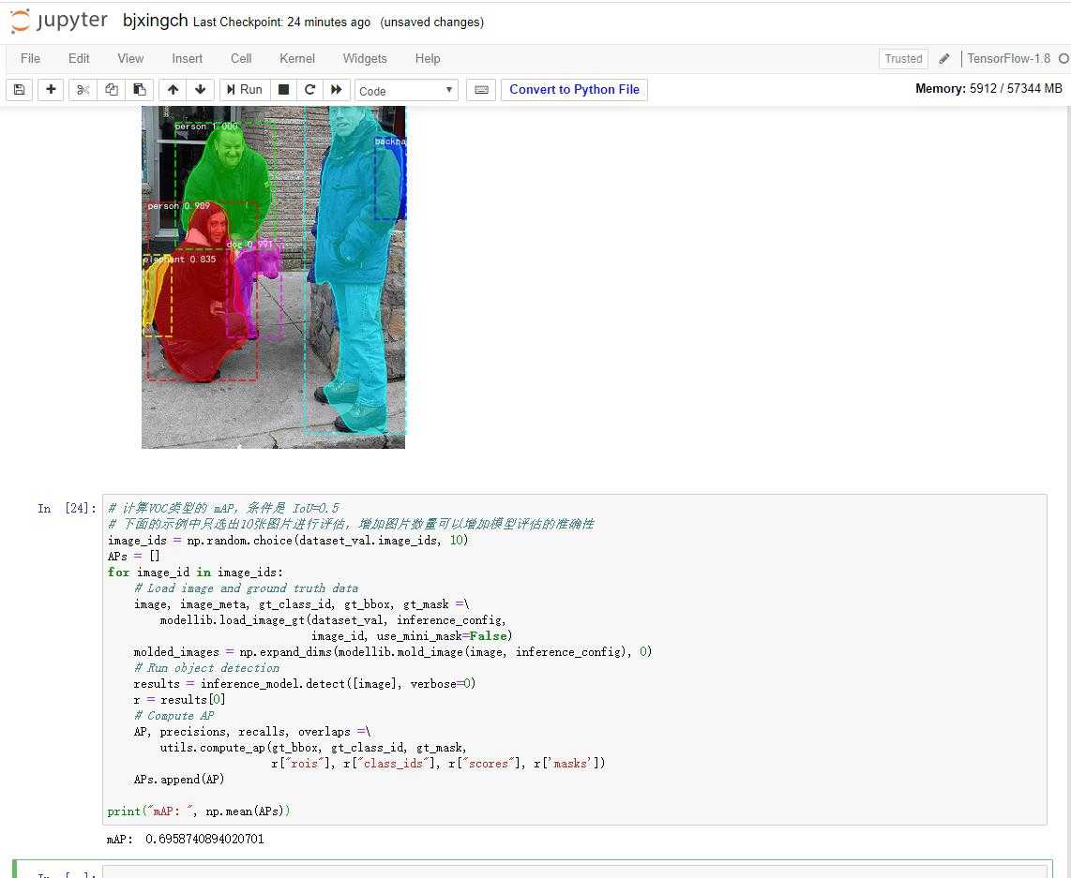Click the '# Compute AP' comment line
The width and height of the screenshot is (1071, 878).
pos(173,716)
